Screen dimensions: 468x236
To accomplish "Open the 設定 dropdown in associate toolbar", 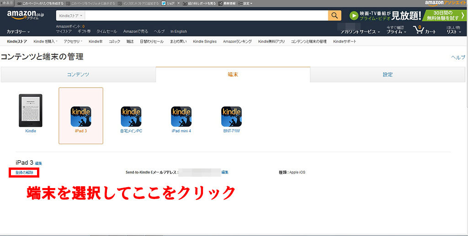I will (245, 3).
